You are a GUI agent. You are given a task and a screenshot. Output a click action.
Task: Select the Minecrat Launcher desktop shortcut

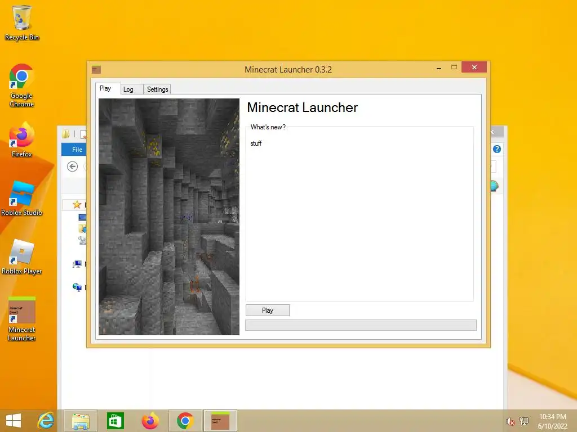click(x=22, y=319)
